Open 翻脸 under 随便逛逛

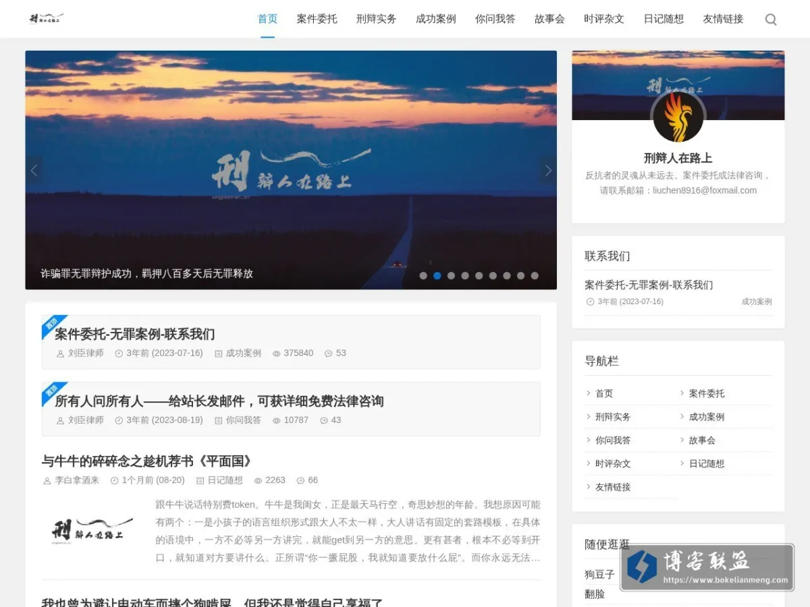coord(595,594)
